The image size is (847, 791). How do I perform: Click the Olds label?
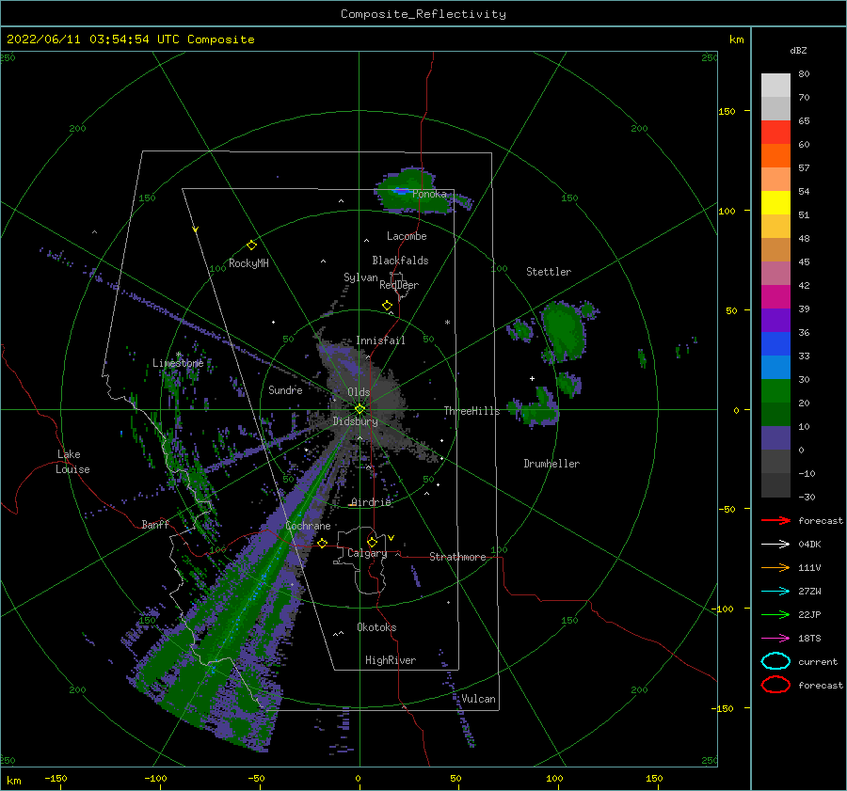359,392
